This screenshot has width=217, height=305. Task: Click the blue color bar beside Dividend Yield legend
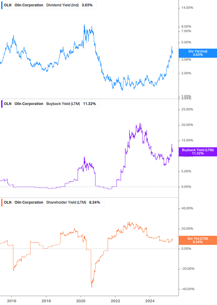[2, 5]
